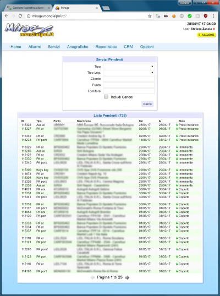The height and width of the screenshot is (296, 220).
Task: Click the green status icon for row 115329
Action: click(x=177, y=147)
